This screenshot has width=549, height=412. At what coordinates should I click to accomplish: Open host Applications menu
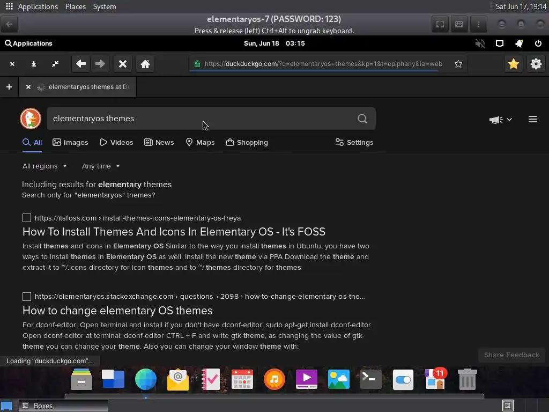coord(38,6)
